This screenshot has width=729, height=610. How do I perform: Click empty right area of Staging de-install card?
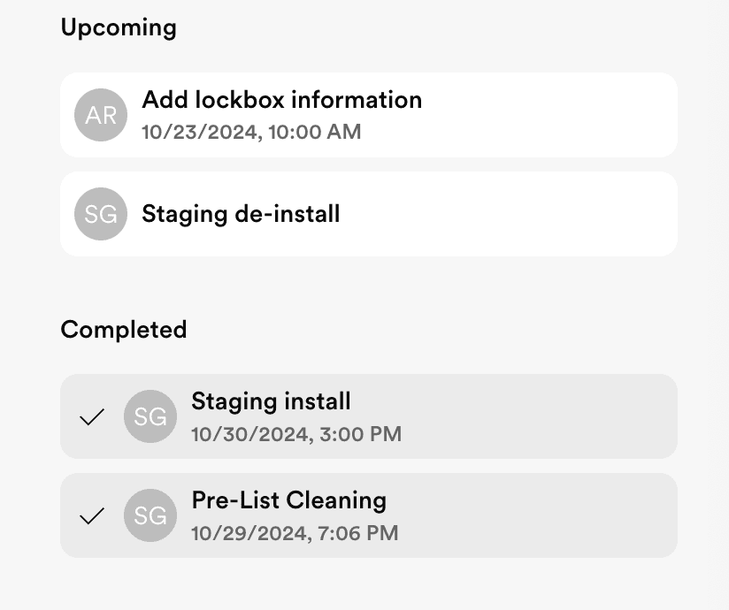pos(575,215)
